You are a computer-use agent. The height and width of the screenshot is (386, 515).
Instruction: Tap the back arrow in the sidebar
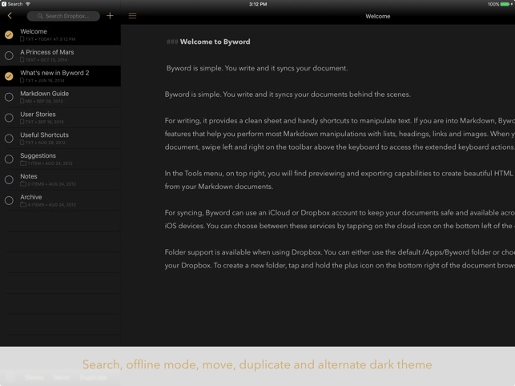10,16
